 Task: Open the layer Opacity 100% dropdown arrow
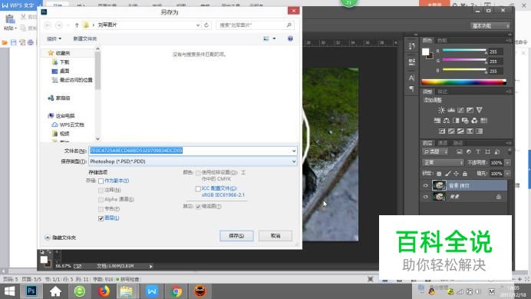point(508,162)
